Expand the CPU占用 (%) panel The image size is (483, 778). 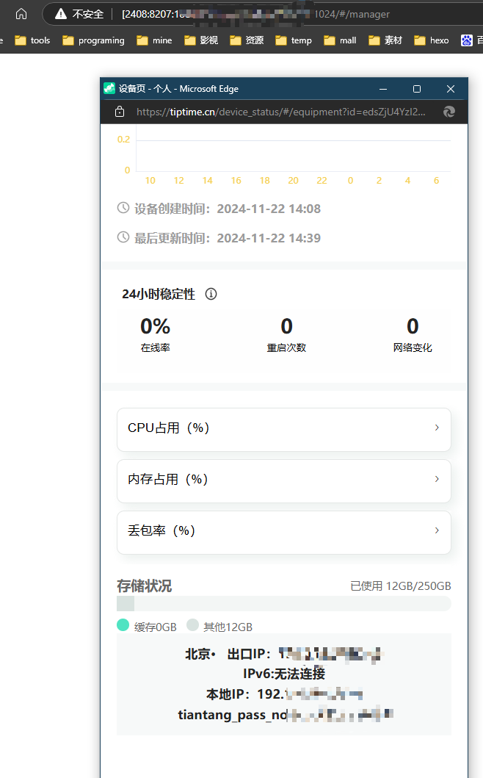pos(283,429)
